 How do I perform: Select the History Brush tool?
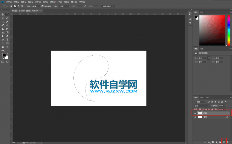pyautogui.click(x=7, y=29)
